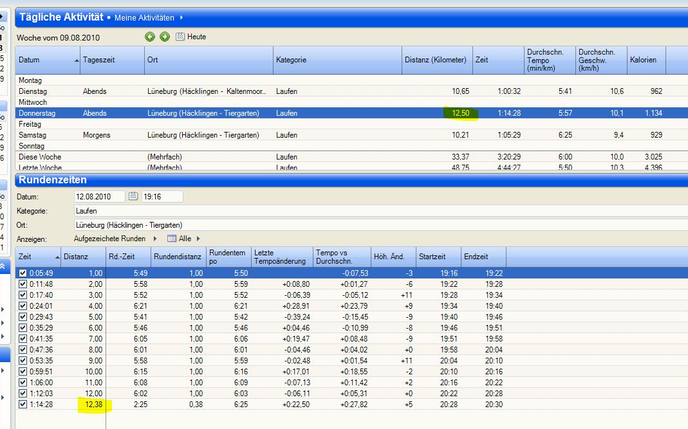
Task: Click the table icon beside Alle
Action: coord(172,239)
